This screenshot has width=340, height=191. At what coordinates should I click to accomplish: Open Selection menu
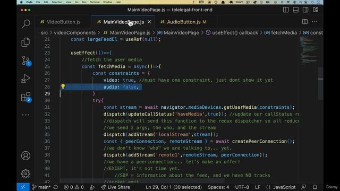(57, 2)
